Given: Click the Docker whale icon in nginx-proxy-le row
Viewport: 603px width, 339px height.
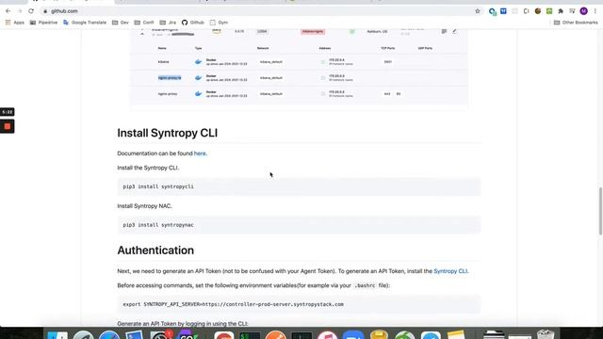Looking at the screenshot, I should pos(199,78).
